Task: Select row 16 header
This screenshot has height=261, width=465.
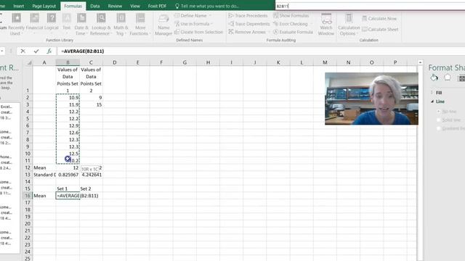Action: pyautogui.click(x=28, y=196)
